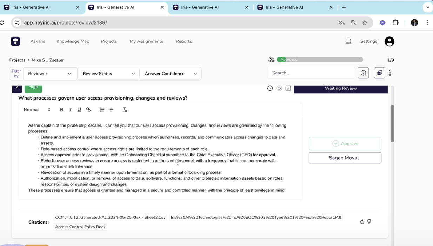Open the user profile avatar
The width and height of the screenshot is (433, 246).
pyautogui.click(x=389, y=41)
